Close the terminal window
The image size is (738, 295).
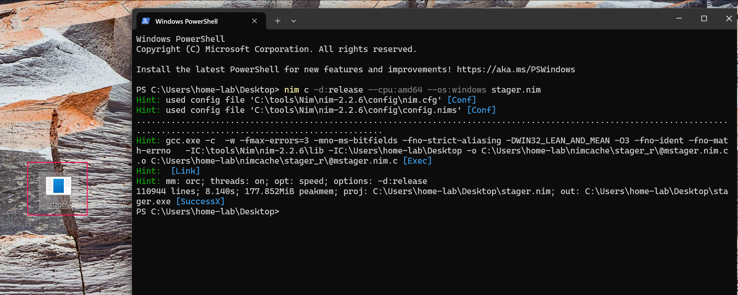[729, 18]
